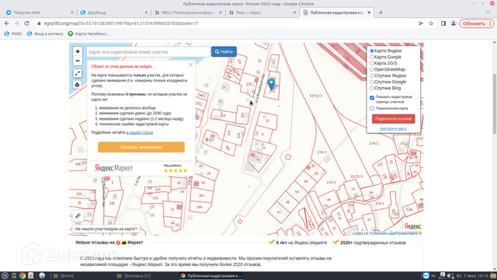Click the blue location marker pin
Viewport: 497px width, 280px height.
coord(271,85)
